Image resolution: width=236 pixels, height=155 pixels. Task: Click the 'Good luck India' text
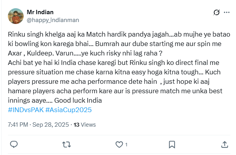click(78, 100)
